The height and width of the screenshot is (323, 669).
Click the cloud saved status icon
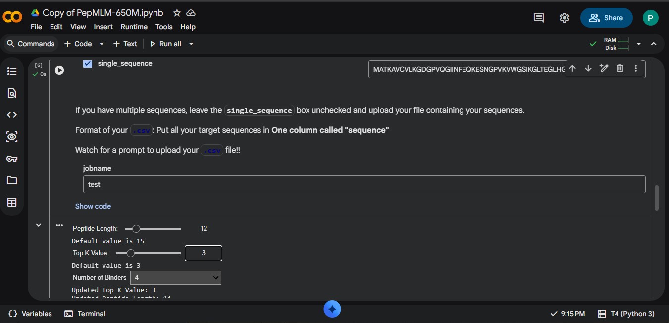click(x=191, y=13)
